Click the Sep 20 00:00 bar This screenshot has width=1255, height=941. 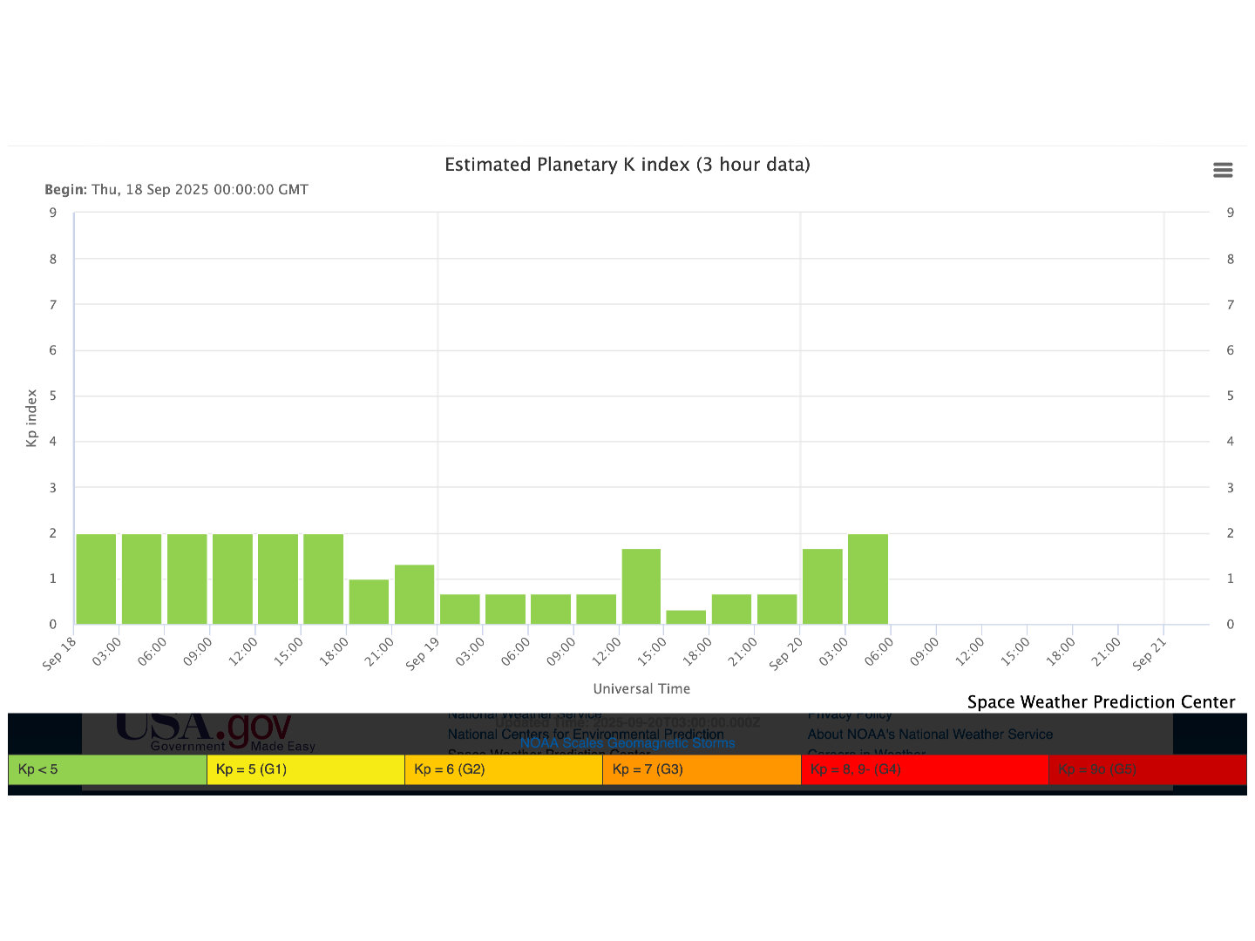tap(822, 586)
